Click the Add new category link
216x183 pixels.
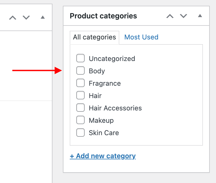103,156
